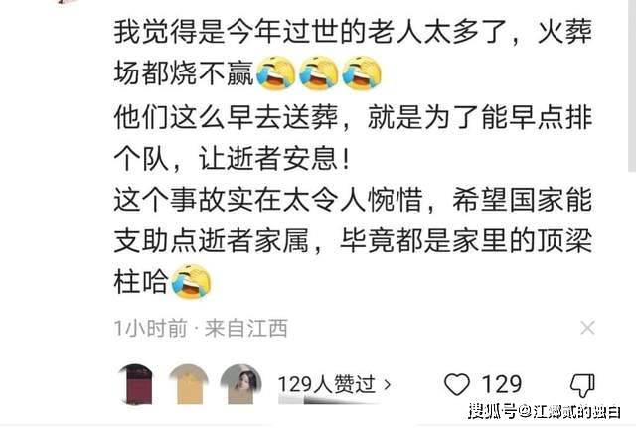Click the comment line starting 我觉得是今年
Image resolution: width=636 pixels, height=428 pixels.
point(353,32)
